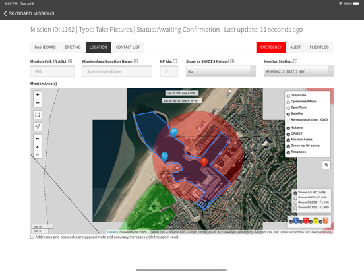Open info for Mission Area/Location Name
The image size is (364, 273).
click(136, 61)
